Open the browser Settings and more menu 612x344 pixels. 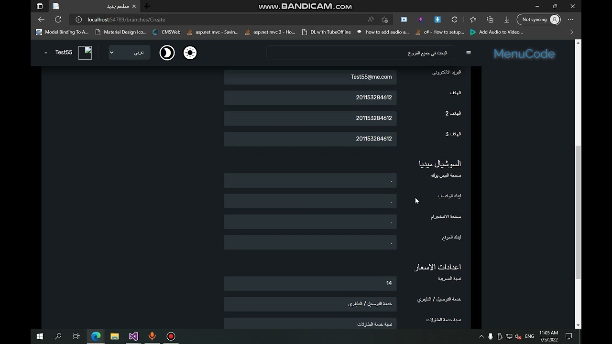(570, 20)
